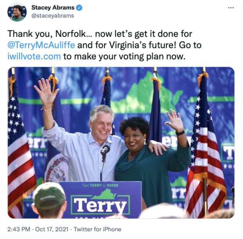Click the green cap in the foreground
243x239 pixels.
pyautogui.click(x=49, y=196)
